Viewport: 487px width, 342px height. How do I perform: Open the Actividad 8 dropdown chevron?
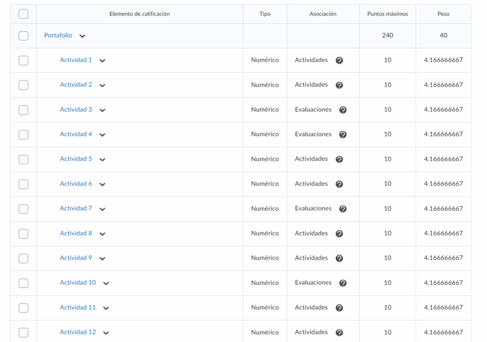click(102, 234)
